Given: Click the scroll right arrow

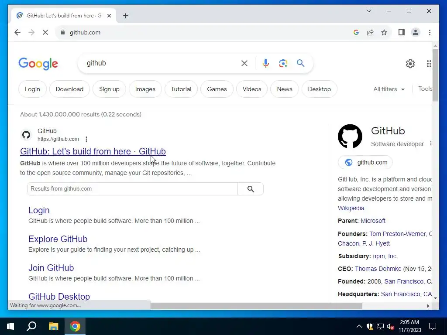Looking at the screenshot, I should tap(428, 306).
